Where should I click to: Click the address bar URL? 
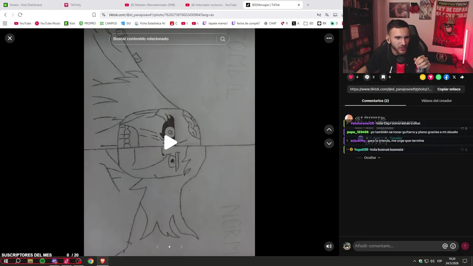click(161, 15)
